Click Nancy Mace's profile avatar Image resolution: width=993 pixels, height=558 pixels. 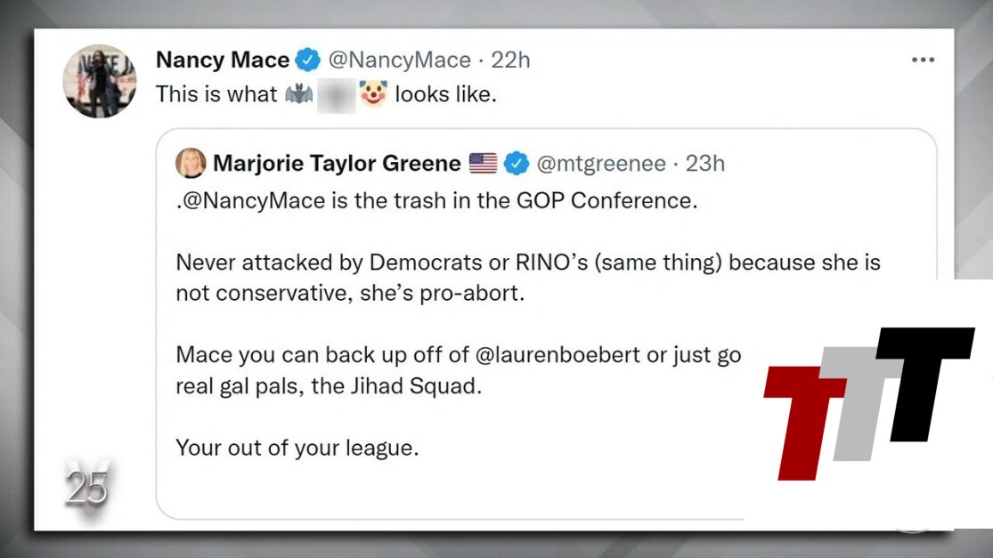(x=99, y=81)
